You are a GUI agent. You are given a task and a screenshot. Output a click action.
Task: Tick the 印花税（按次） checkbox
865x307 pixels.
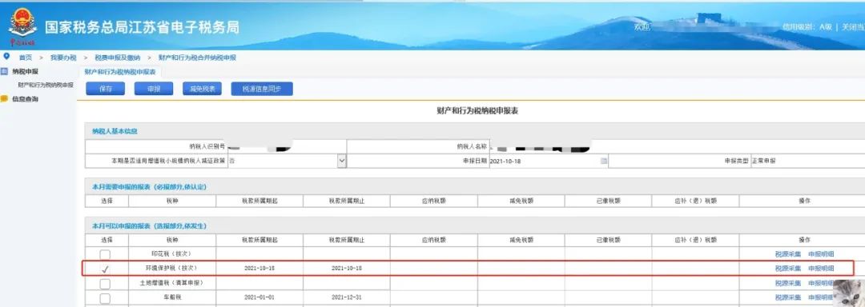tap(105, 254)
